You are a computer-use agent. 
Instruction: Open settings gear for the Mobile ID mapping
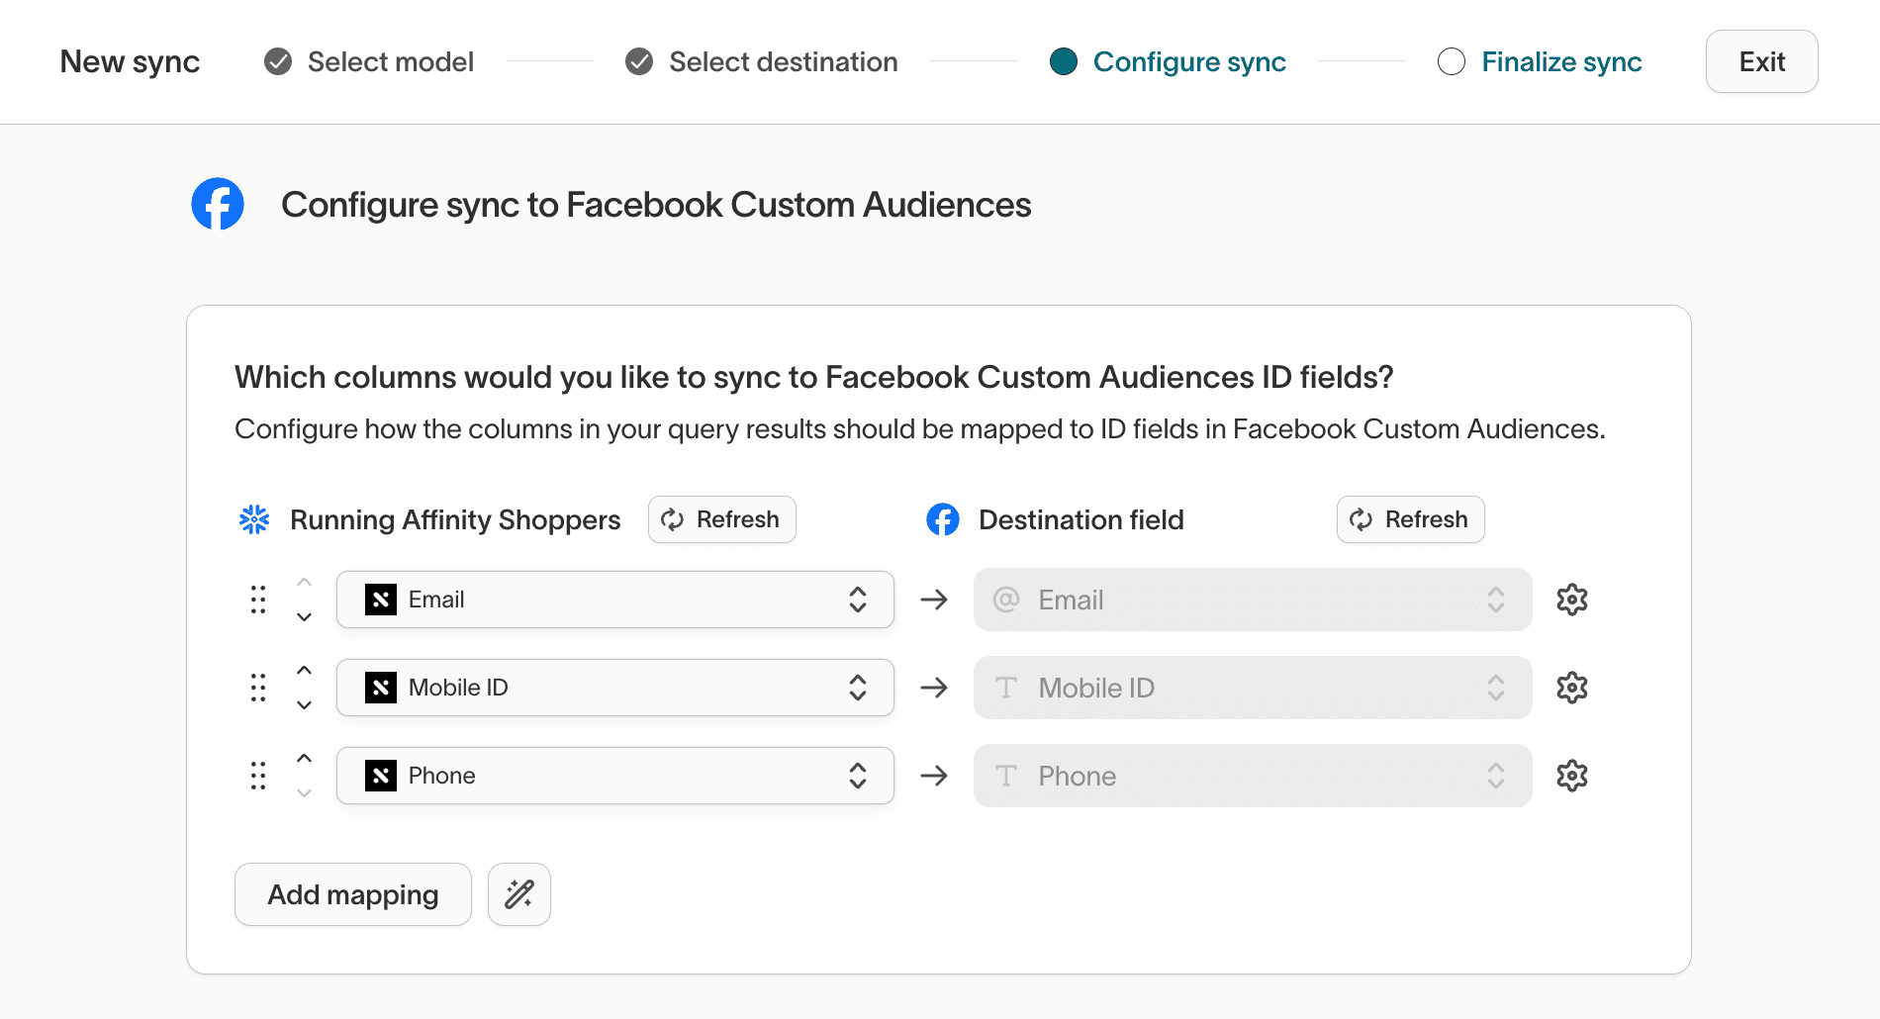pyautogui.click(x=1571, y=687)
